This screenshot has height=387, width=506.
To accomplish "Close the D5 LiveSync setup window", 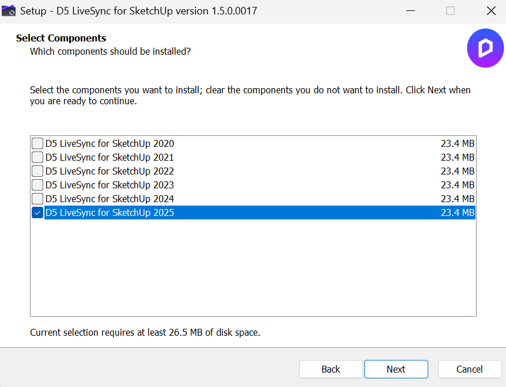I will tap(490, 11).
